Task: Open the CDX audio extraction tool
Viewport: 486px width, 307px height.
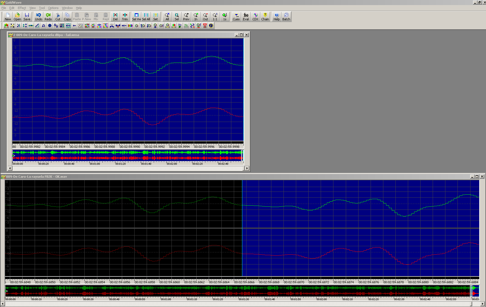Action: point(256,17)
